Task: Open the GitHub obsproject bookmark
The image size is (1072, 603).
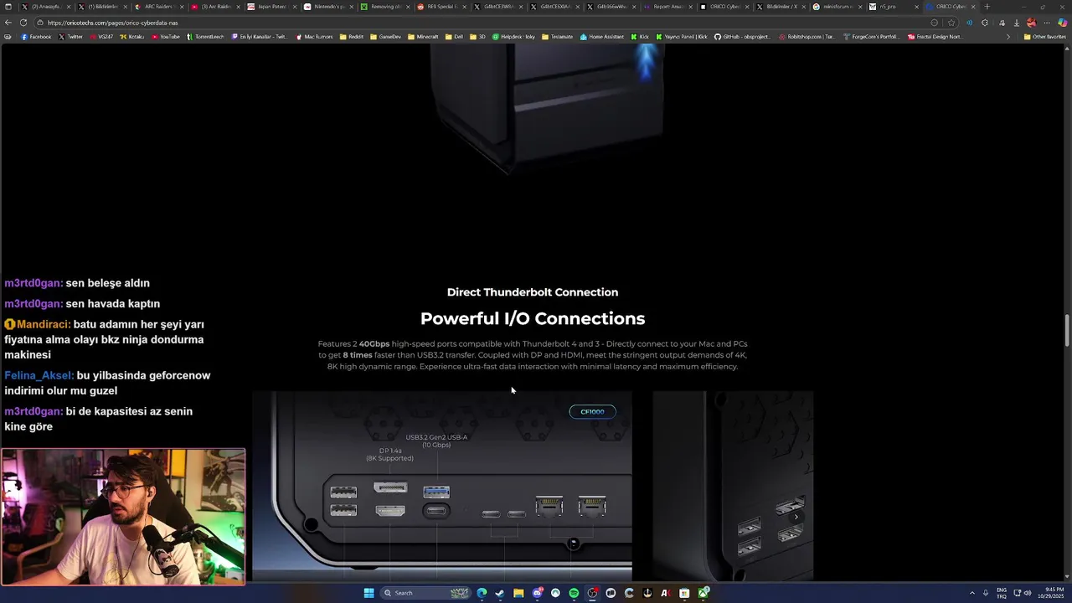Action: pyautogui.click(x=742, y=37)
